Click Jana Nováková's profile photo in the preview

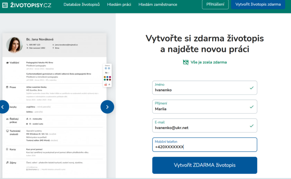pyautogui.click(x=14, y=45)
